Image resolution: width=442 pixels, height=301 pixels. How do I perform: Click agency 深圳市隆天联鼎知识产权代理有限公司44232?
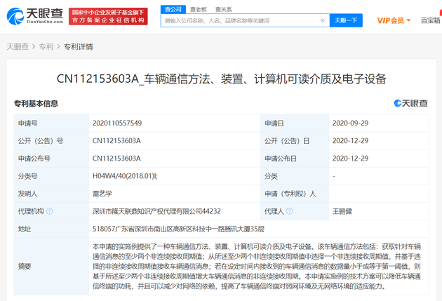coord(156,211)
